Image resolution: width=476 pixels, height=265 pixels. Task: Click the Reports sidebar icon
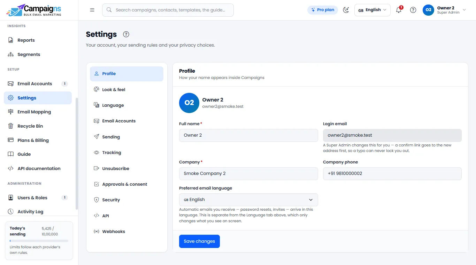coord(11,40)
